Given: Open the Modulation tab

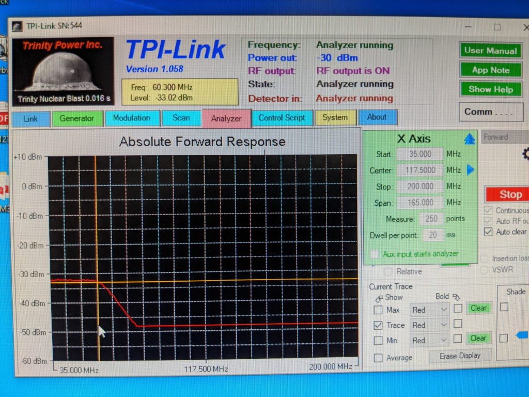Looking at the screenshot, I should pos(132,118).
